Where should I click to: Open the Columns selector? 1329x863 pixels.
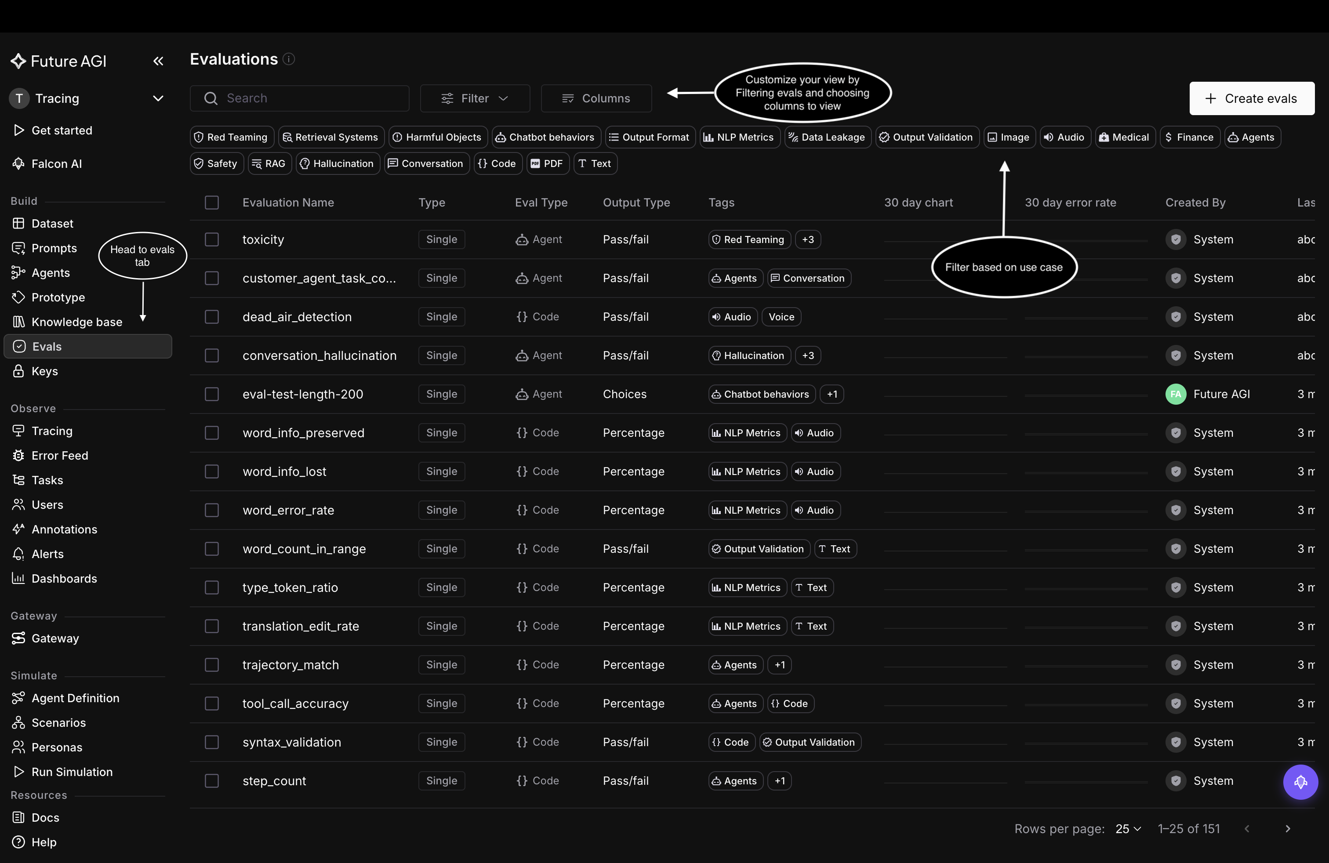[596, 98]
